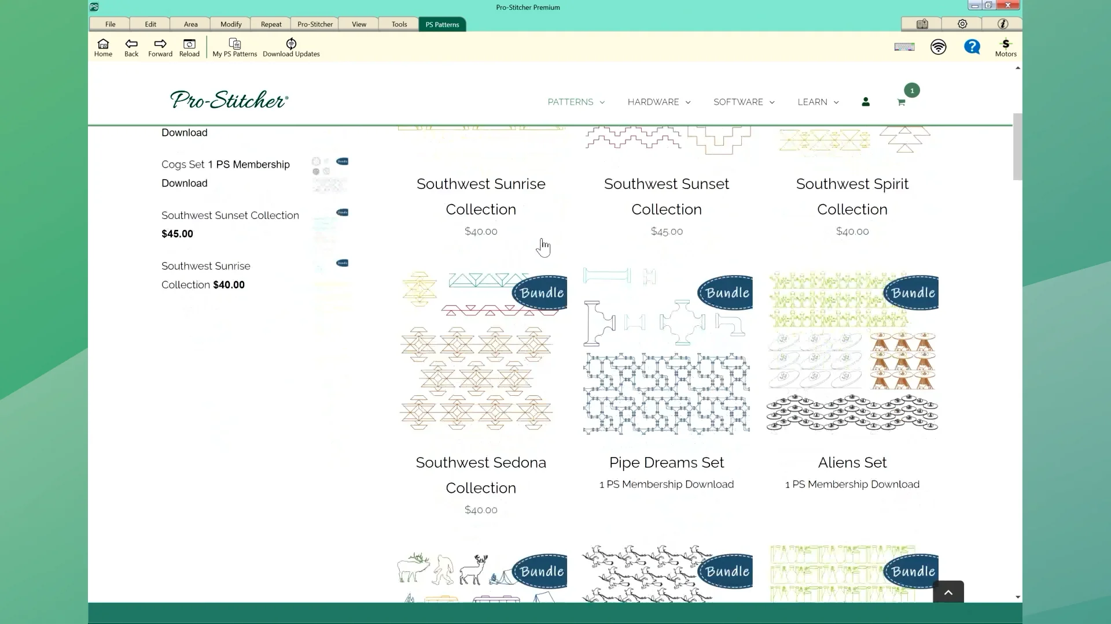Click the Southwest Sunrise Collection link

[x=481, y=196]
